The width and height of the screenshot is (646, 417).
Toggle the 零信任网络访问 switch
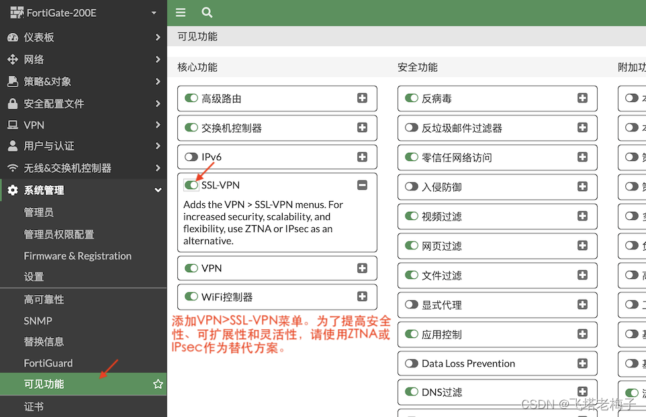[412, 157]
